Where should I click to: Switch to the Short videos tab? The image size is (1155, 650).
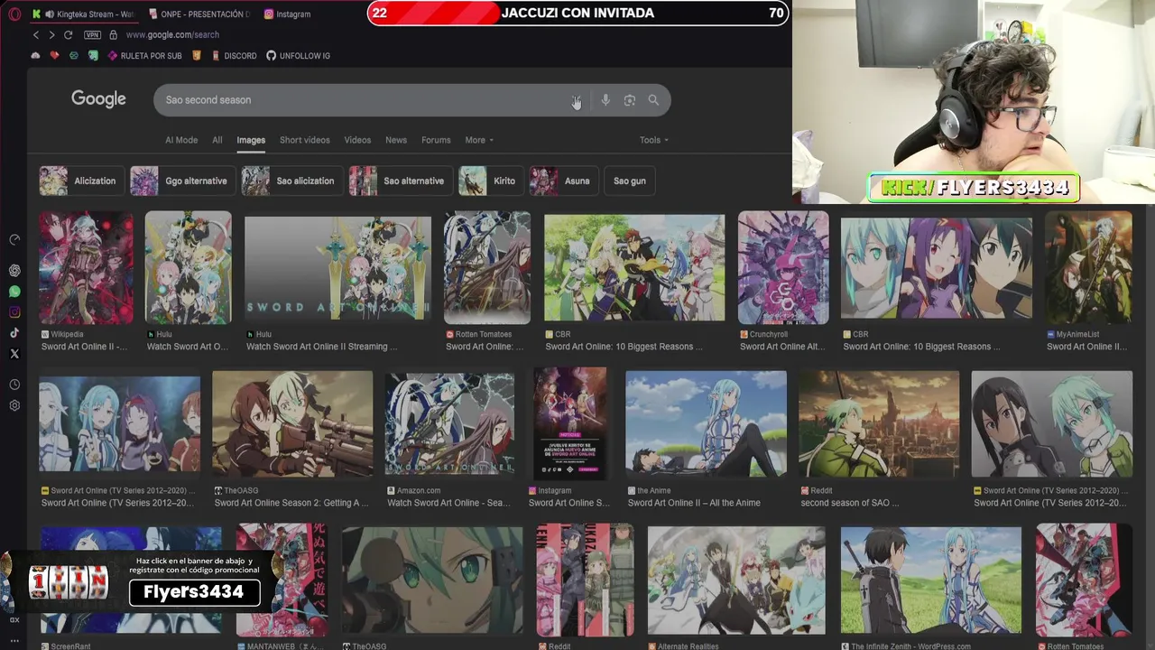tap(305, 140)
